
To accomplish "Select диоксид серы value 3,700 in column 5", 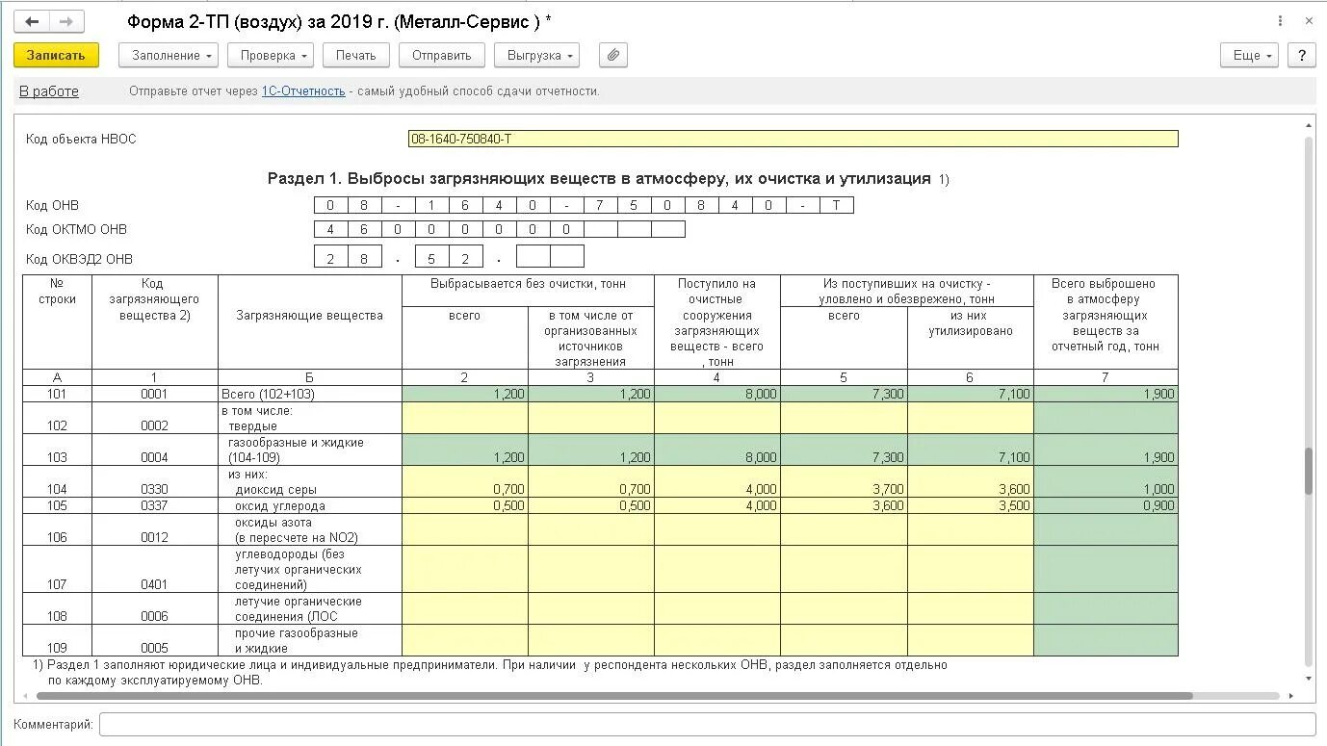I will point(844,481).
